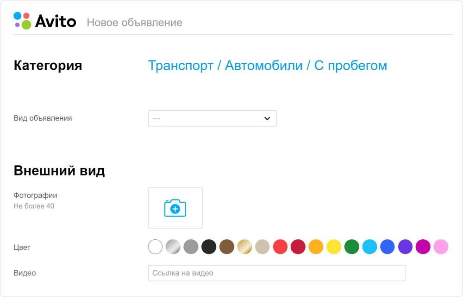
Task: Open the Вид объявления dropdown
Action: (x=213, y=118)
